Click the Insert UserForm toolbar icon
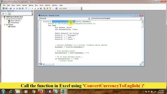The width and height of the screenshot is (167, 94). click(6, 8)
